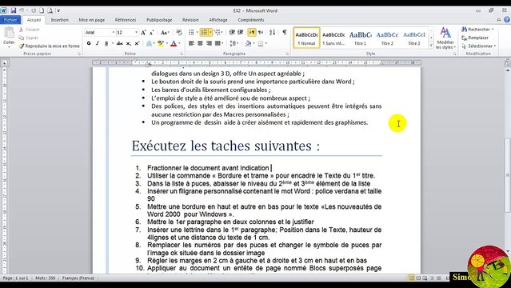Toggle show paragraph marks (¶)

[x=285, y=32]
